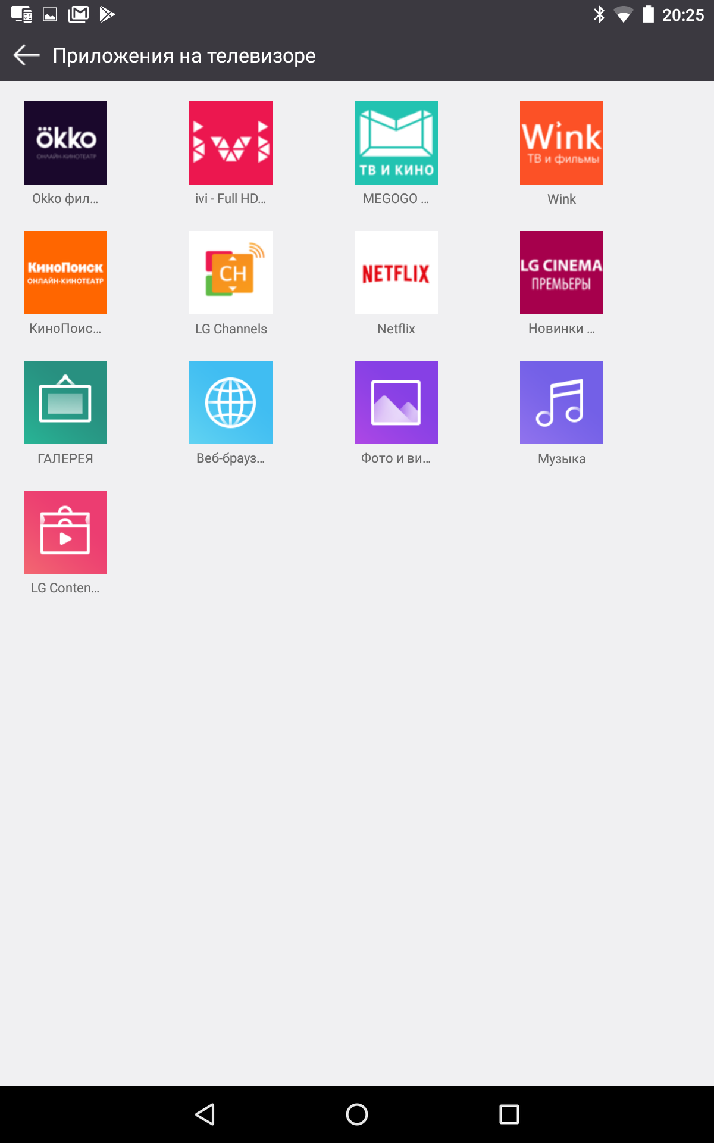Tap the Android back navigation button

205,1114
